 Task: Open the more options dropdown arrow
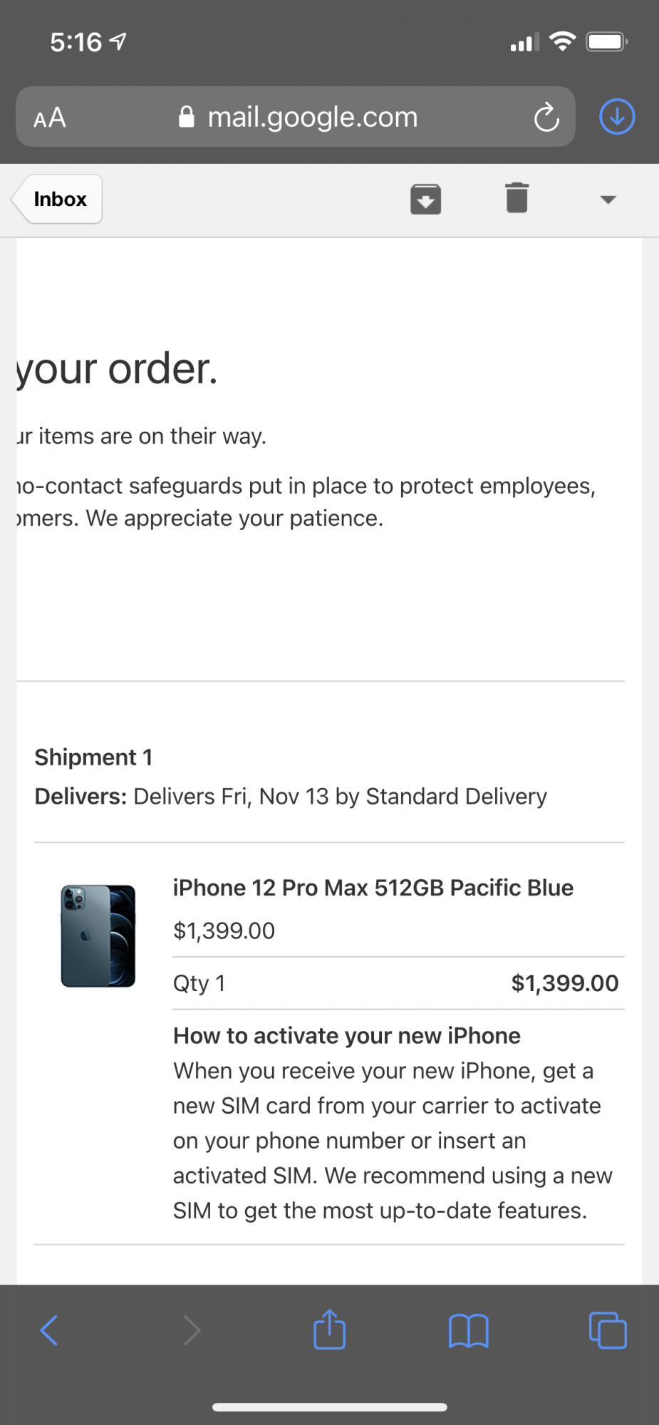coord(608,199)
